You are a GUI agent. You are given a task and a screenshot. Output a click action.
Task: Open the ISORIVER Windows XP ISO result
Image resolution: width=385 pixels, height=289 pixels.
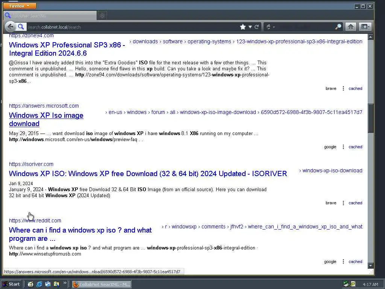pyautogui.click(x=148, y=174)
